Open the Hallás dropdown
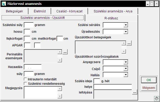Viewport: 160px width, 102px height. [x=126, y=75]
